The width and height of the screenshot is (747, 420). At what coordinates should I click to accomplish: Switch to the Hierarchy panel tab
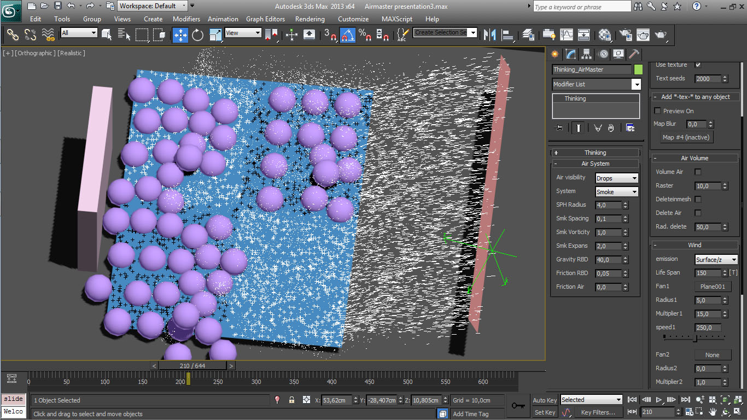tap(587, 54)
